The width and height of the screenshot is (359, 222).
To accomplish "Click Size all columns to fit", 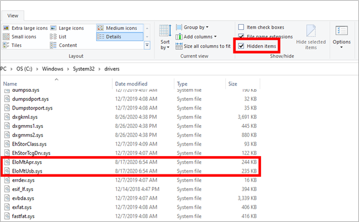I will [203, 46].
